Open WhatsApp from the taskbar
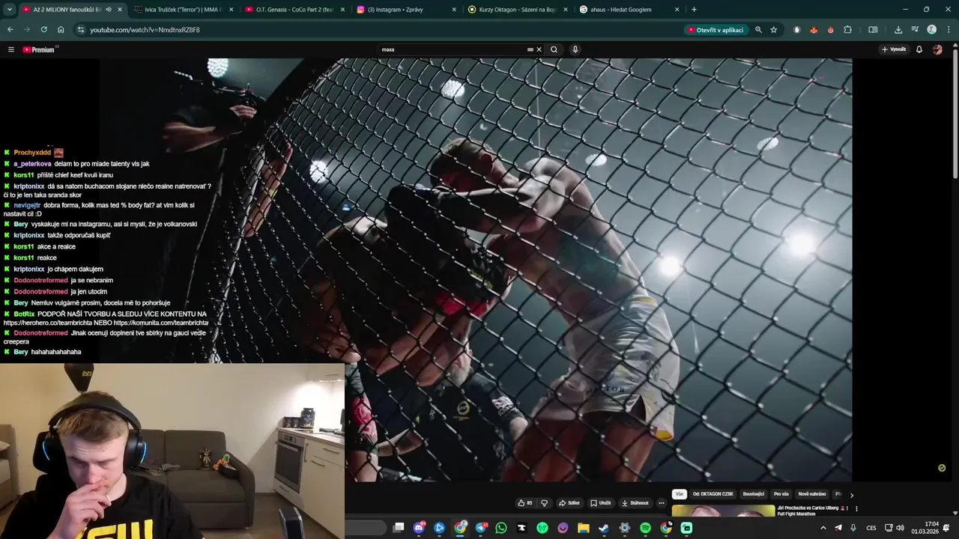This screenshot has height=539, width=959. coord(501,528)
